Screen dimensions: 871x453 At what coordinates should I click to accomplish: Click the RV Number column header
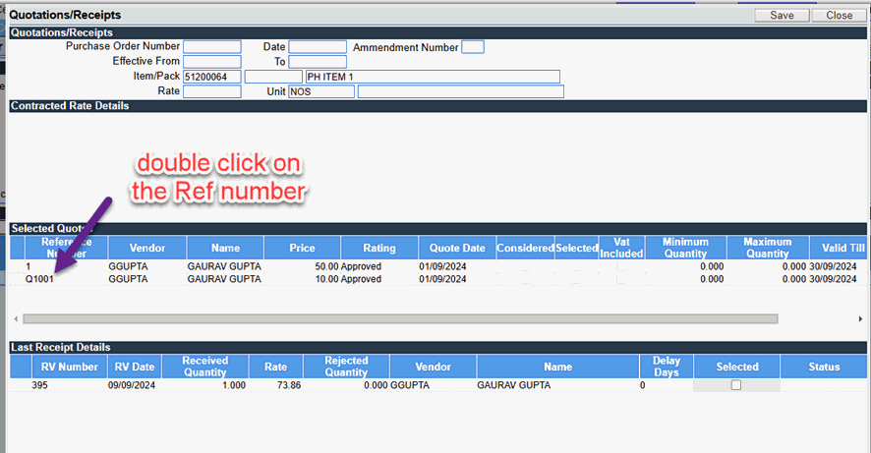[x=70, y=367]
